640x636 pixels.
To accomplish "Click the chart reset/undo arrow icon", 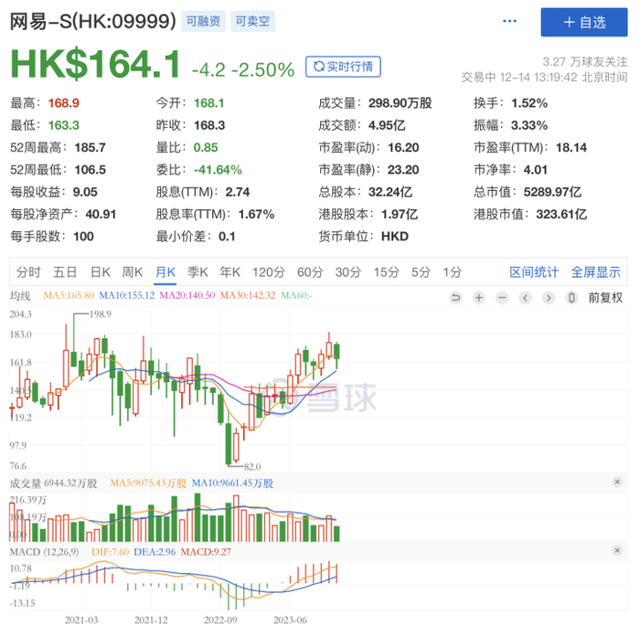I will coord(455,298).
